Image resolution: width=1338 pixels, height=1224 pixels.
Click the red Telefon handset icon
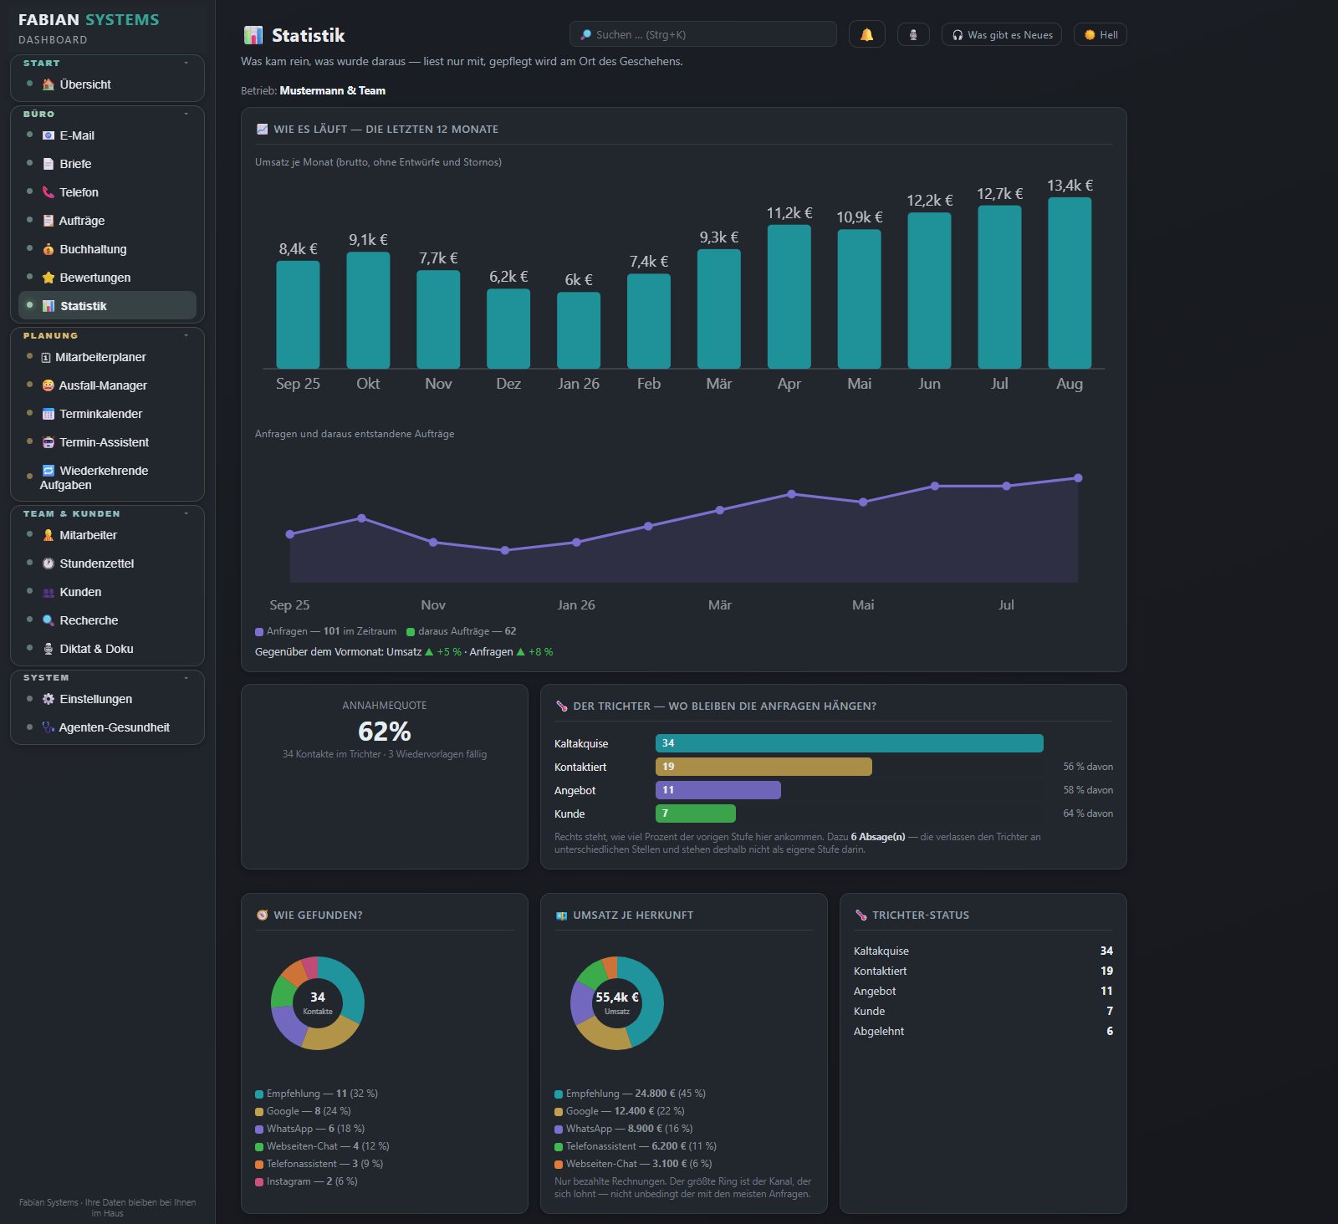[x=49, y=192]
